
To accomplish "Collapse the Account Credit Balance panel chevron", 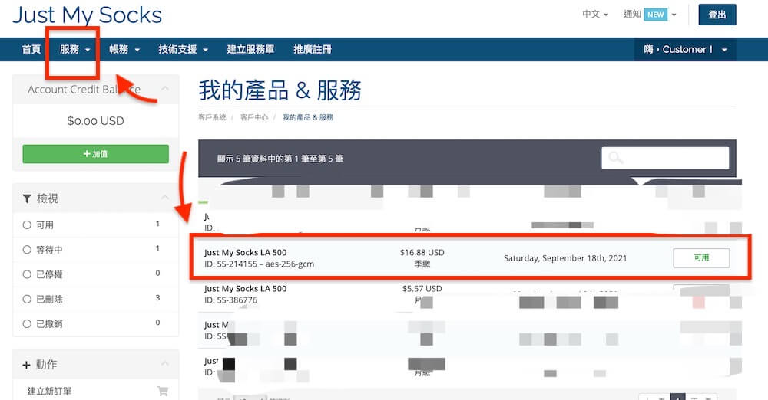I will (x=165, y=89).
